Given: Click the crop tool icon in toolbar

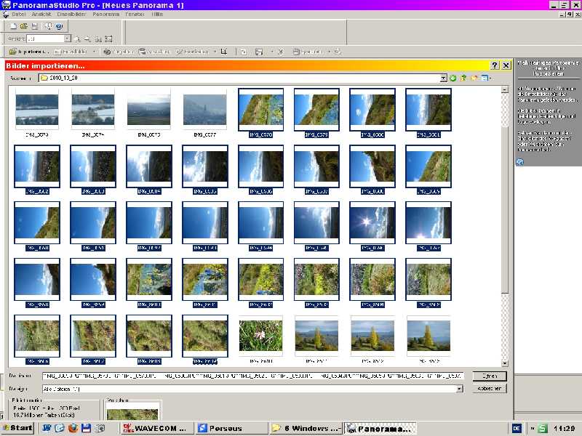Looking at the screenshot, I should 224,52.
